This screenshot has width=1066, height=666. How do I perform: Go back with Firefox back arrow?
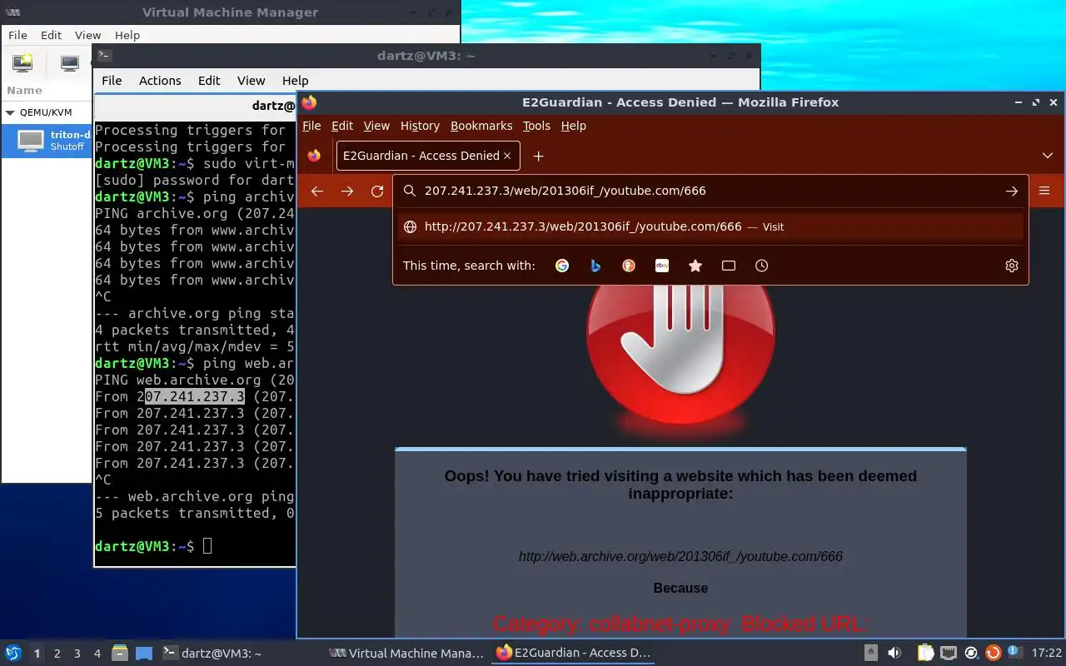click(316, 191)
